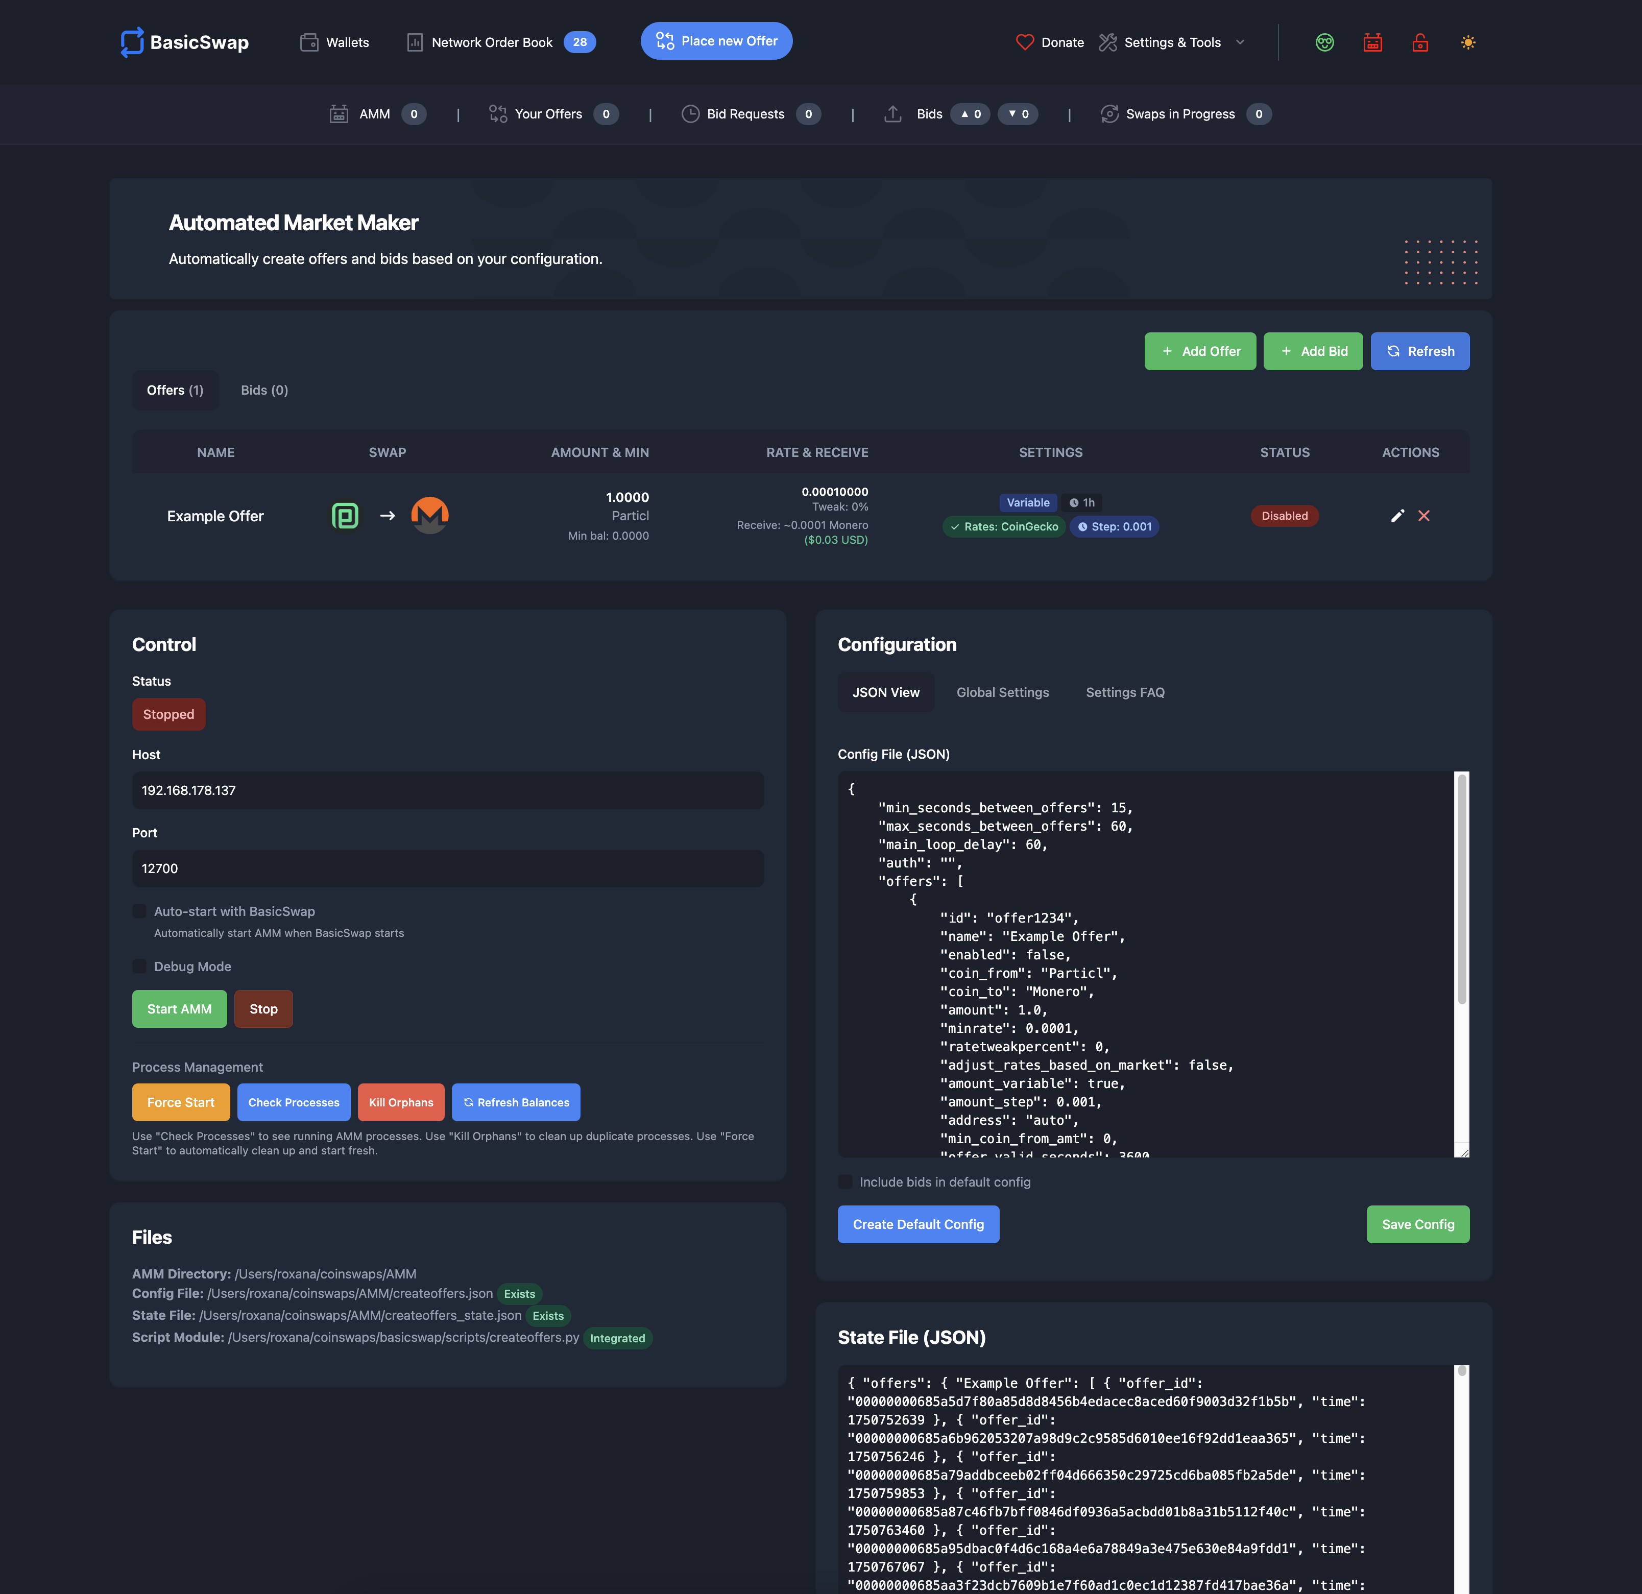Viewport: 1642px width, 1594px height.
Task: Click the BasicSwap logo icon
Action: coord(133,42)
